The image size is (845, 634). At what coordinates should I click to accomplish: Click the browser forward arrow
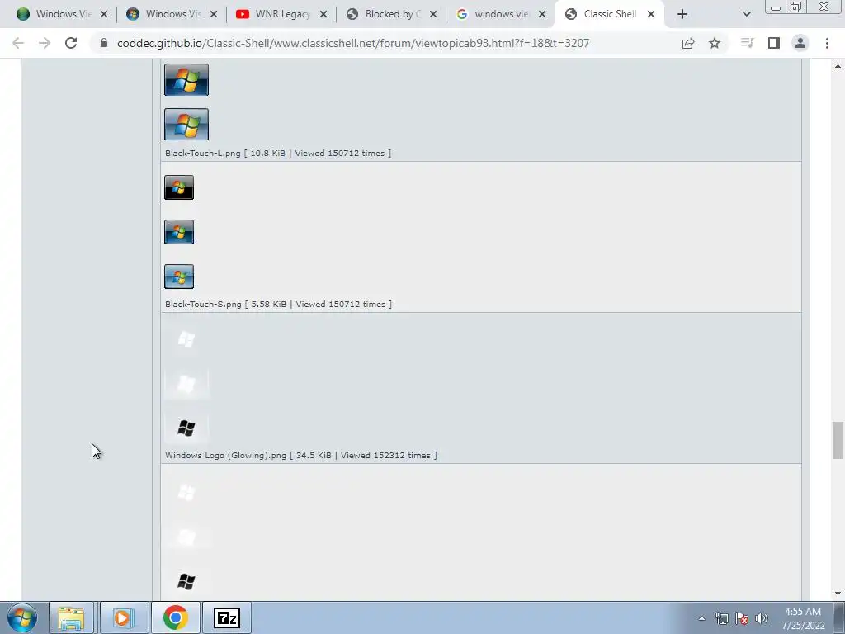pyautogui.click(x=45, y=43)
